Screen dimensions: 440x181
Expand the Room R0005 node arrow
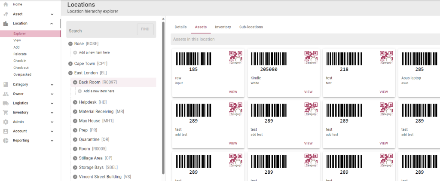click(75, 149)
